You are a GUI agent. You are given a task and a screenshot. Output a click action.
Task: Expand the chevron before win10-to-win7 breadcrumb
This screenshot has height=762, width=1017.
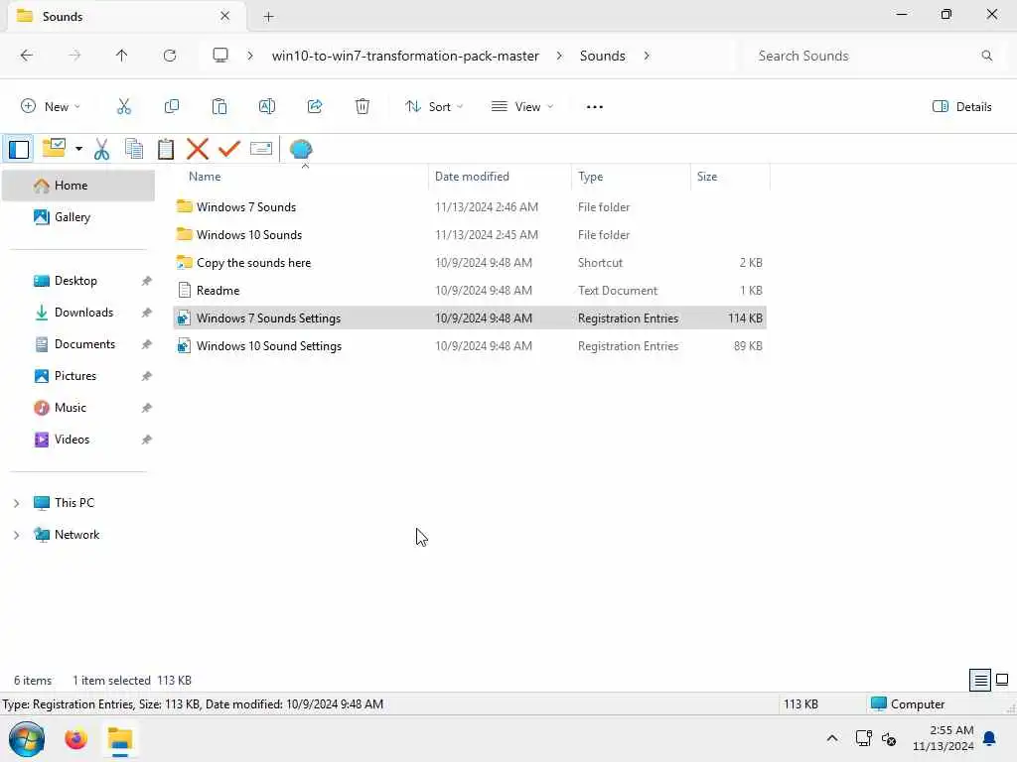point(250,56)
